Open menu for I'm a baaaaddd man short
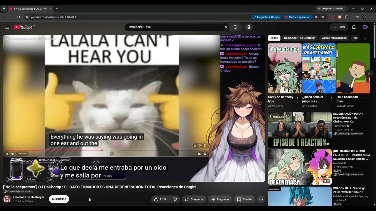The height and width of the screenshot is (211, 376). pyautogui.click(x=366, y=99)
